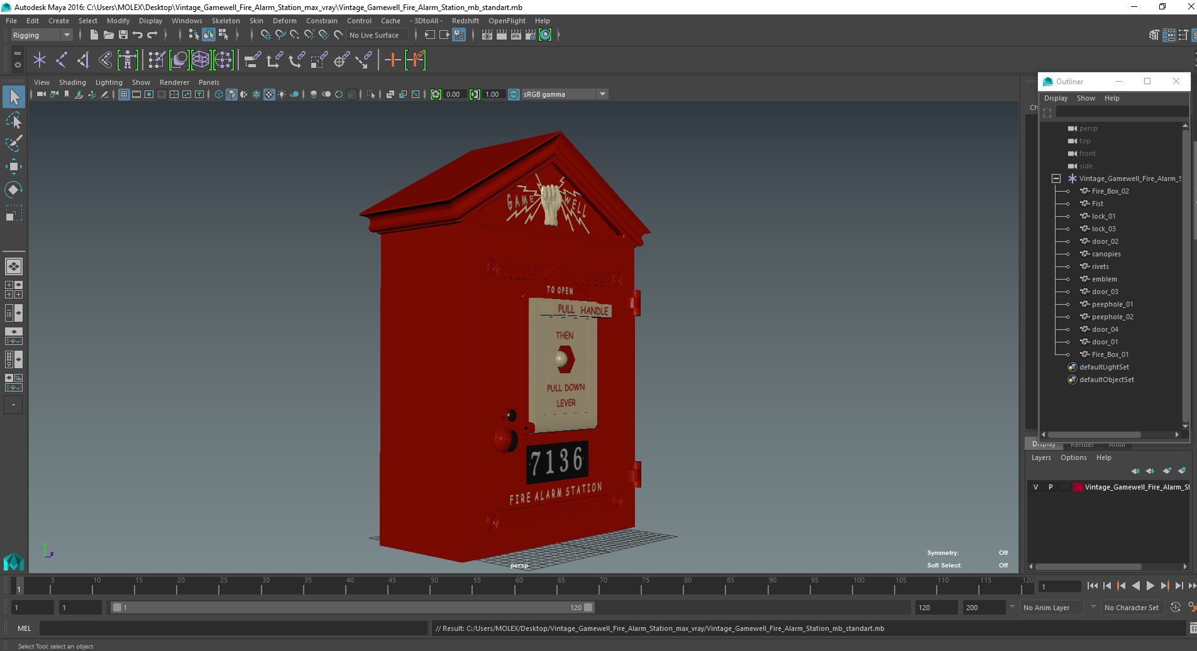1197x651 pixels.
Task: Click the range slider bar
Action: coord(352,608)
